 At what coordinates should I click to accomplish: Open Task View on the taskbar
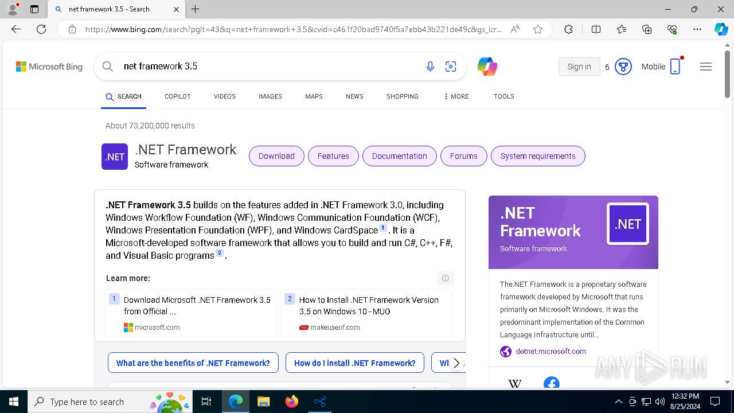click(x=206, y=402)
